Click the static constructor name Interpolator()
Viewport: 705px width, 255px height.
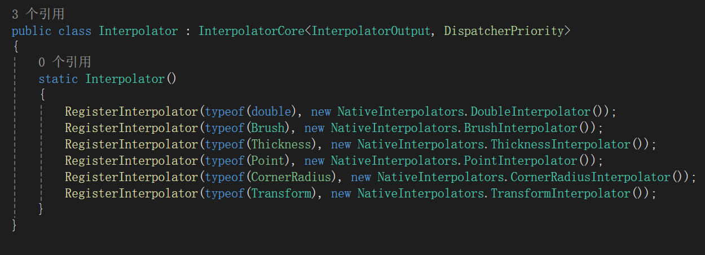click(x=131, y=79)
